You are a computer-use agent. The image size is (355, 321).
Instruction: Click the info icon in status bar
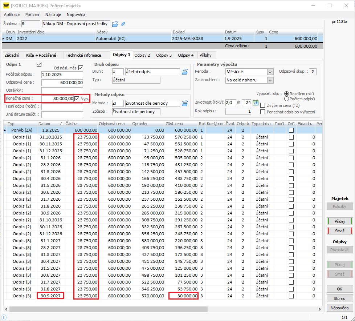pos(4,317)
